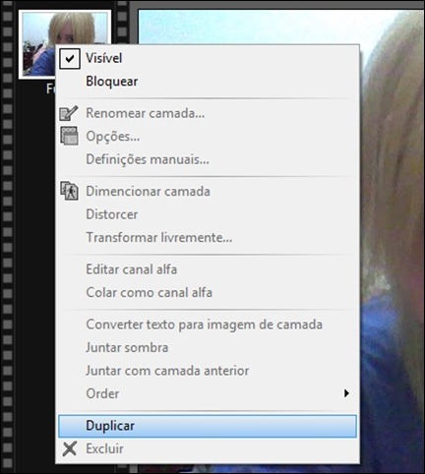Choose Colar como canal alfa
Screen dimensions: 425x474
coord(150,292)
